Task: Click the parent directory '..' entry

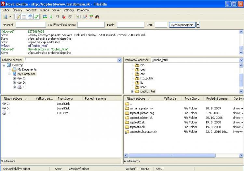Action: click(129, 104)
